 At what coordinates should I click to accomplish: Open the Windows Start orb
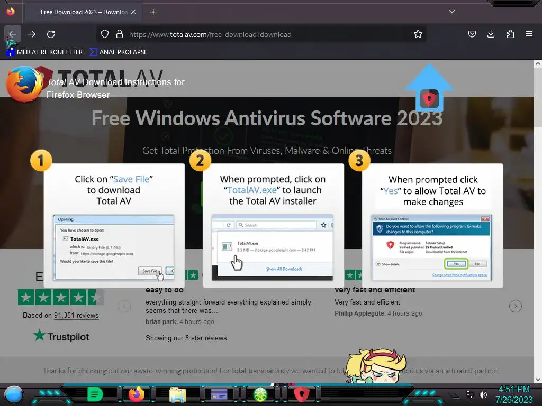[x=13, y=394]
